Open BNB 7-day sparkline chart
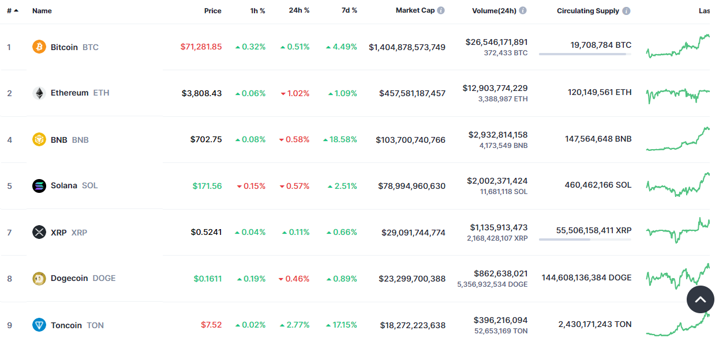Viewport: 719px width, 342px height. 679,139
